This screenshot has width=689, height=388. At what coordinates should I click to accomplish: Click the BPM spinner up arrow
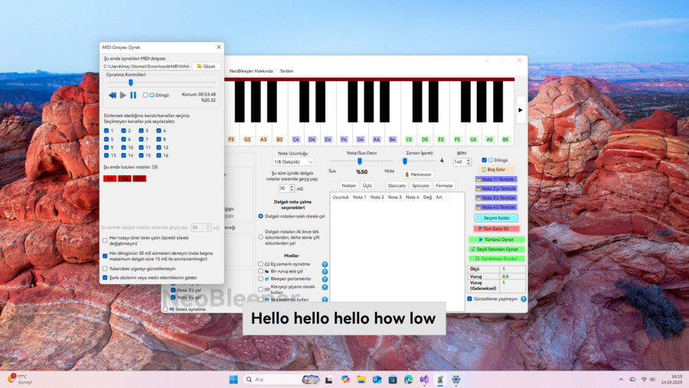click(x=468, y=160)
